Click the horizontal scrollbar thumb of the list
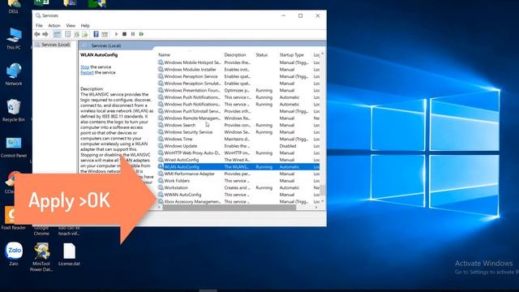Screen dimensions: 519x292 tap(229, 208)
